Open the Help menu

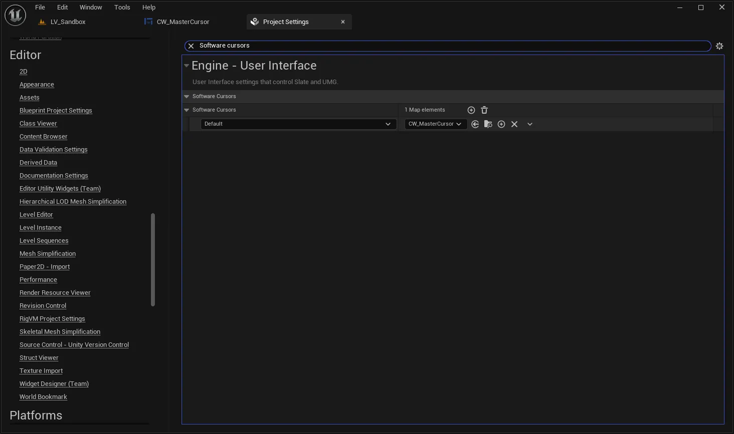point(149,8)
